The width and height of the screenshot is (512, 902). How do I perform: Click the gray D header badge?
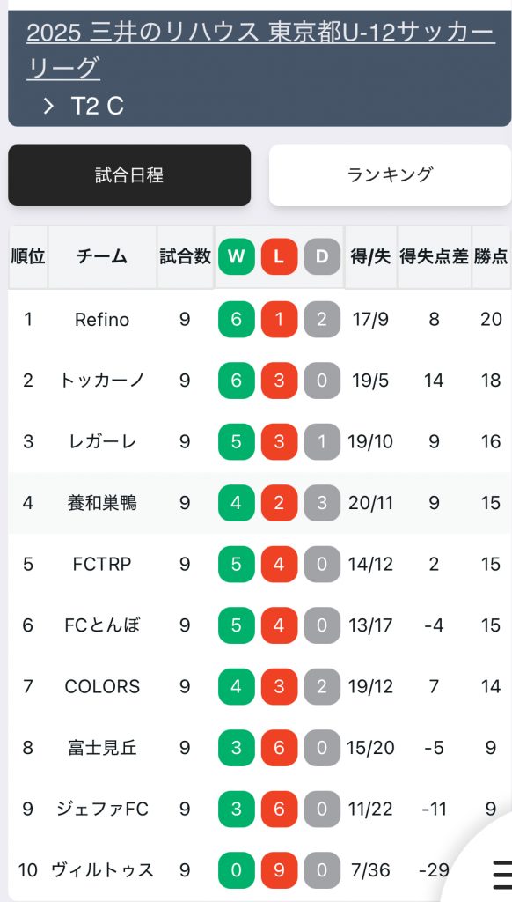(x=322, y=256)
